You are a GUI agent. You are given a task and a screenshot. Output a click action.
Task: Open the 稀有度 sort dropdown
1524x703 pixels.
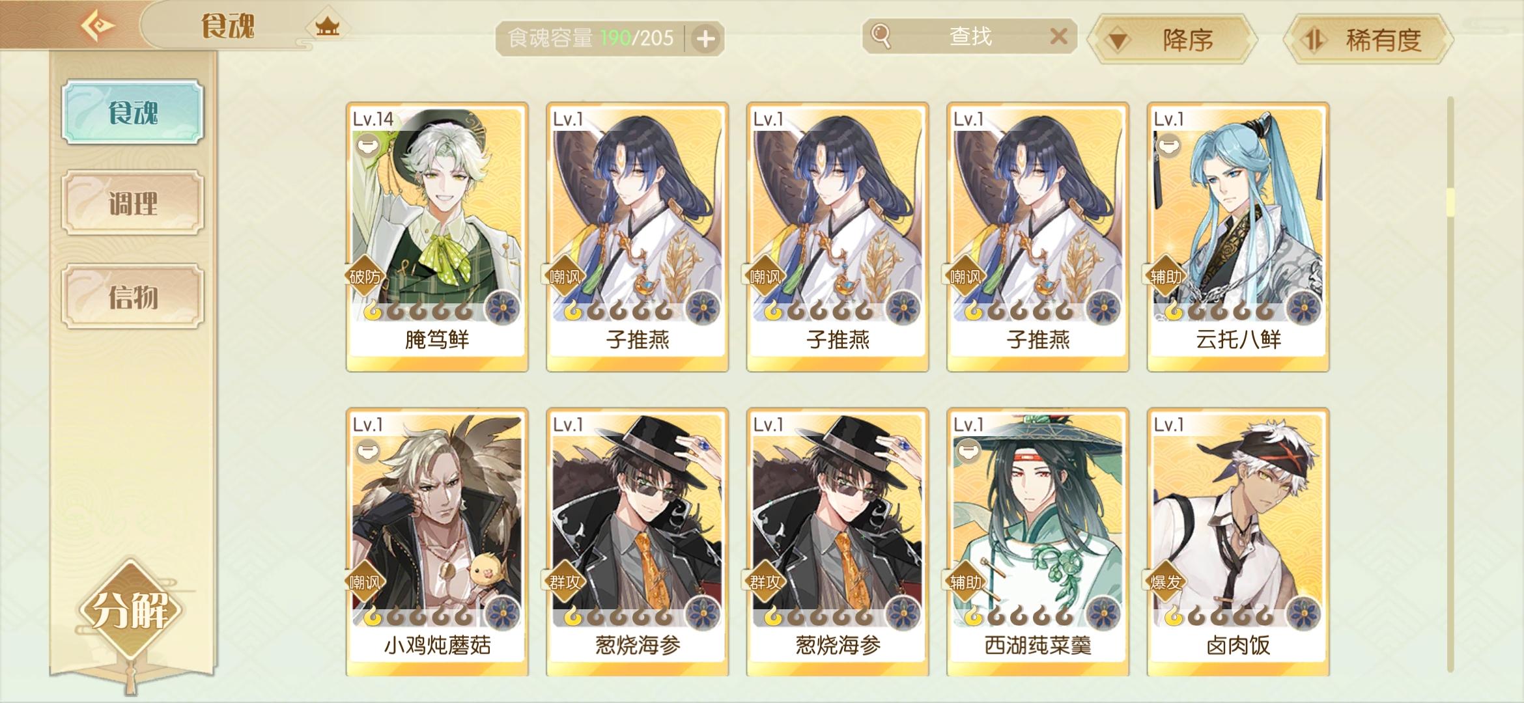1369,40
